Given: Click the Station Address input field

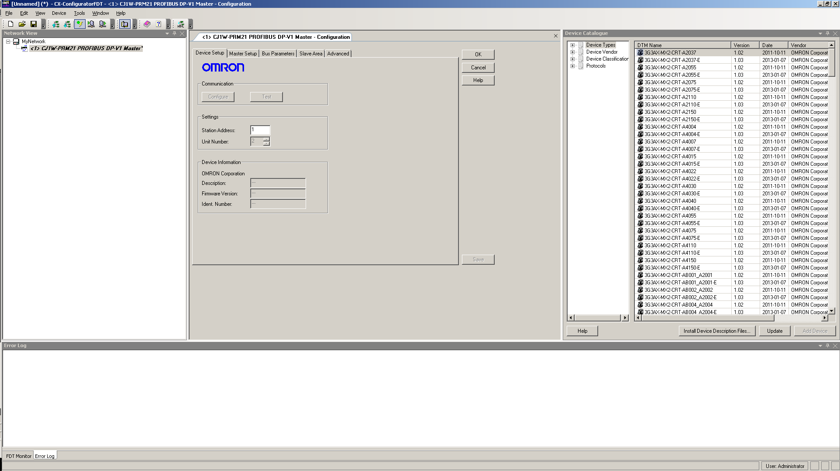Looking at the screenshot, I should 260,130.
